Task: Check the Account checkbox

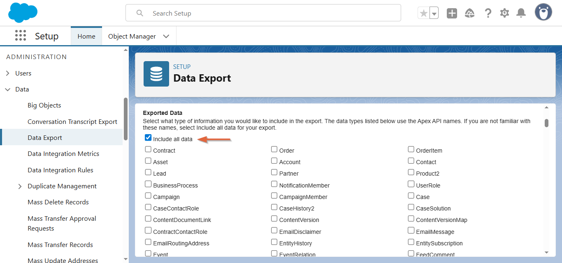Action: (x=274, y=161)
